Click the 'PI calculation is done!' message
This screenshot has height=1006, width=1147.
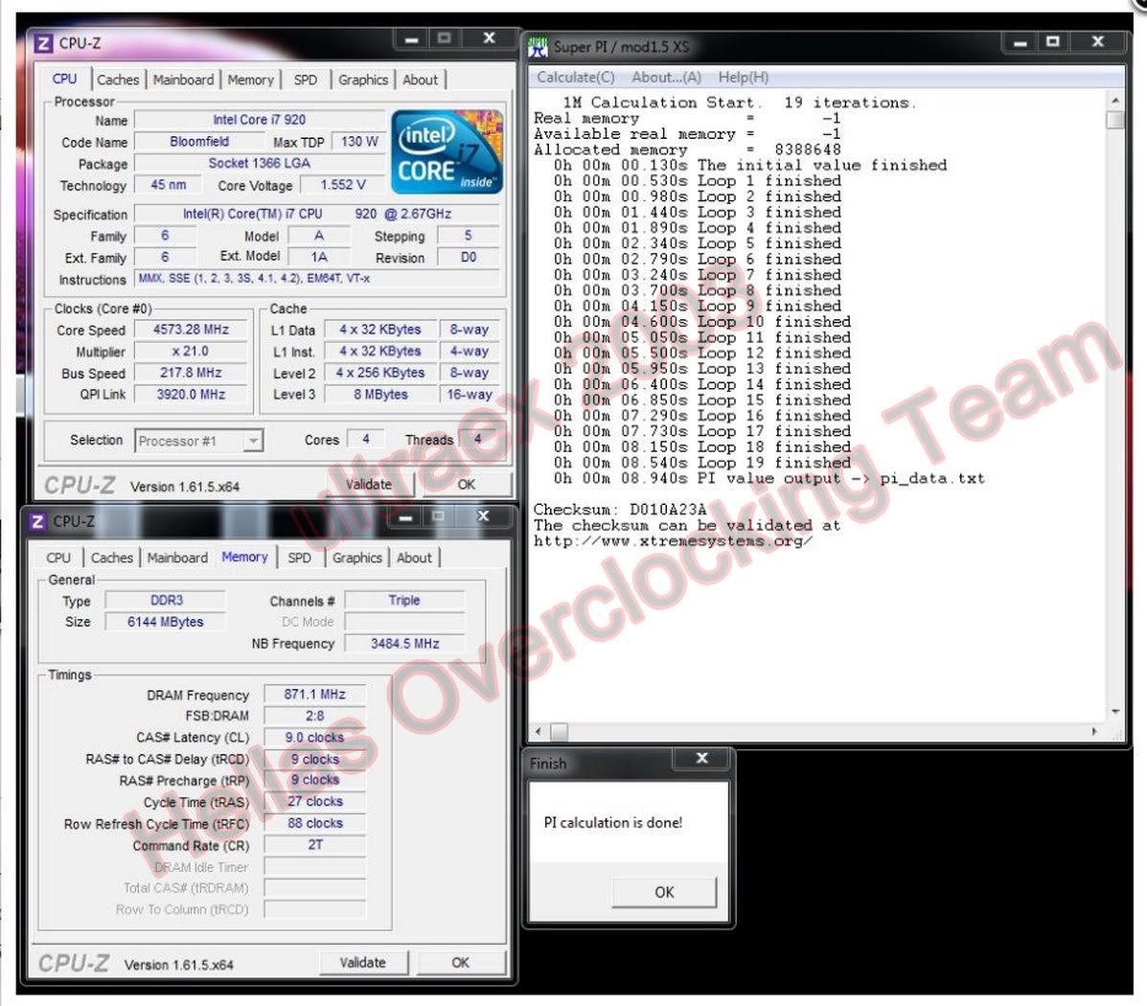[613, 823]
